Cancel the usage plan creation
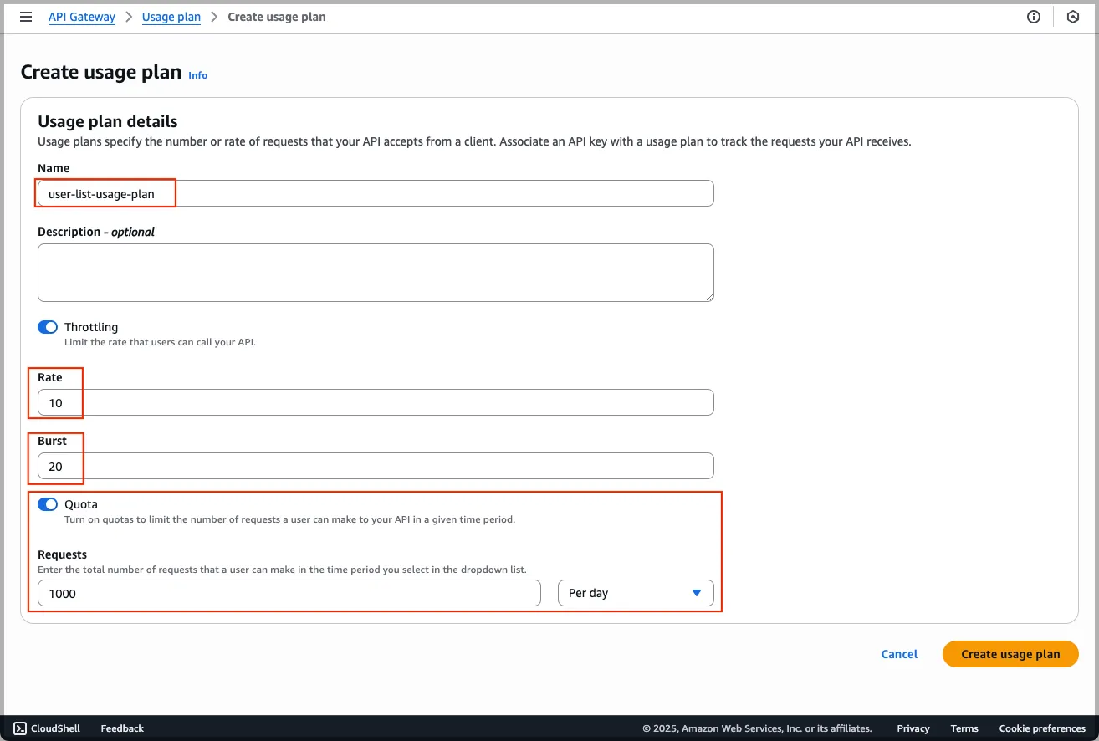The image size is (1099, 741). click(x=899, y=654)
